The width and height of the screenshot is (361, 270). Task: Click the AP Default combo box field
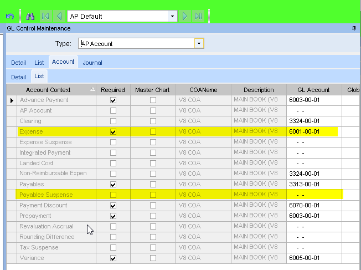(122, 17)
